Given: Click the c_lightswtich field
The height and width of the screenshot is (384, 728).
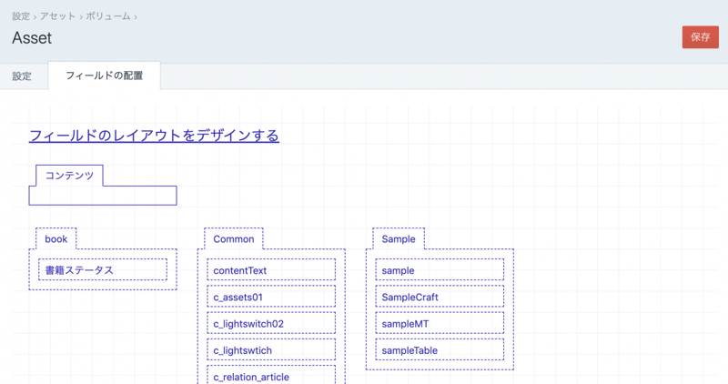Looking at the screenshot, I should click(x=271, y=349).
